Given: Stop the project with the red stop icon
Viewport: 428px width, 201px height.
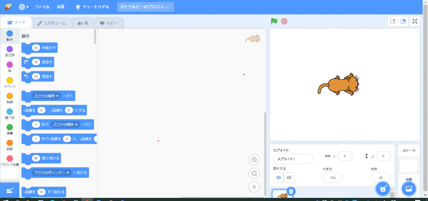Looking at the screenshot, I should (284, 21).
